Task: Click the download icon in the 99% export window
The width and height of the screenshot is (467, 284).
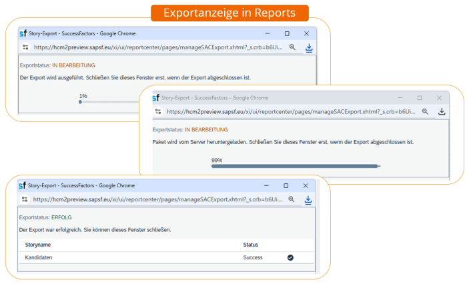Action: tap(442, 111)
